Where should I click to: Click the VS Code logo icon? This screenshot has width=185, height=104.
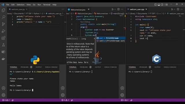point(3,5)
